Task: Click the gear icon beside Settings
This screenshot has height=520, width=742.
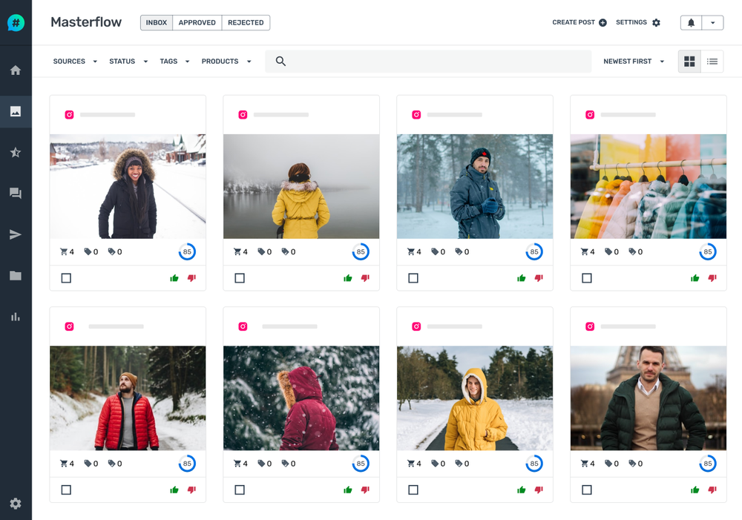Action: 656,23
